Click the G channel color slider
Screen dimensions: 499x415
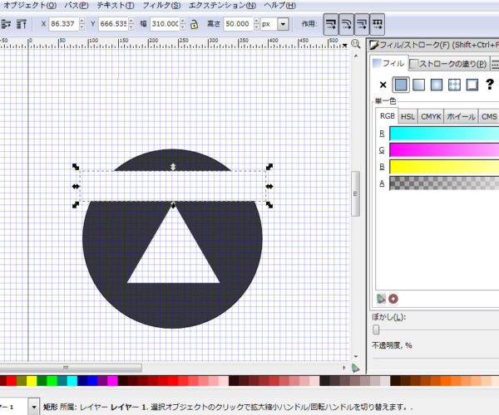[444, 150]
